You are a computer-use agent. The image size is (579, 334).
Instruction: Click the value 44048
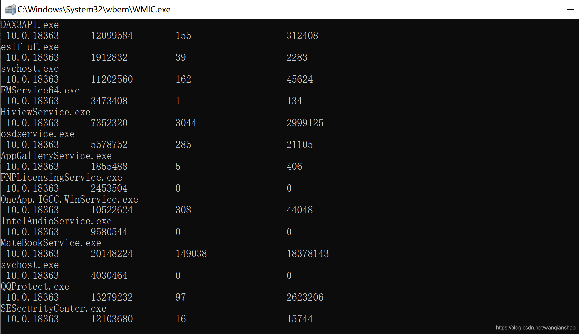click(x=300, y=210)
